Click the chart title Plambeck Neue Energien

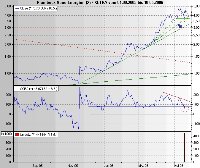[x=100, y=2]
